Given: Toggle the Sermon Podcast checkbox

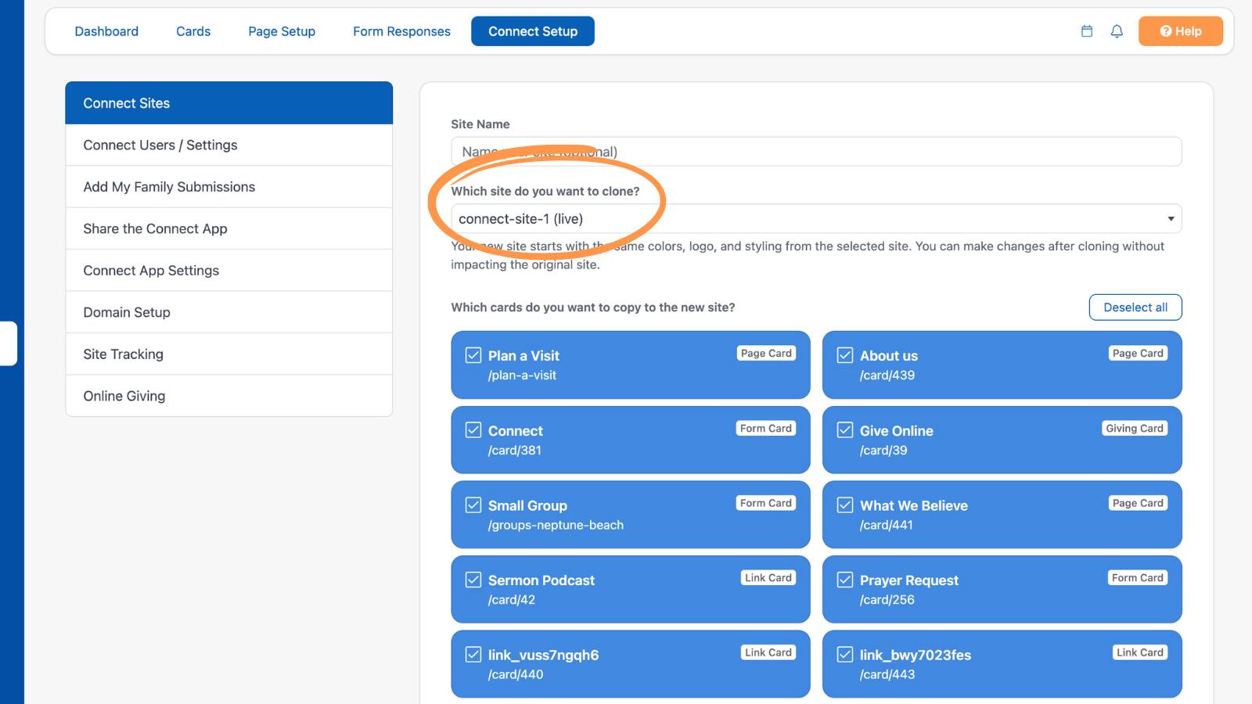Looking at the screenshot, I should point(473,580).
